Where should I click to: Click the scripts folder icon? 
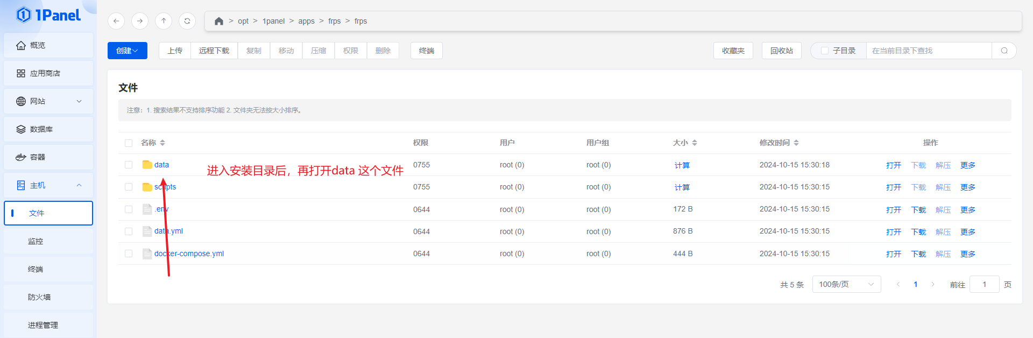tap(147, 187)
